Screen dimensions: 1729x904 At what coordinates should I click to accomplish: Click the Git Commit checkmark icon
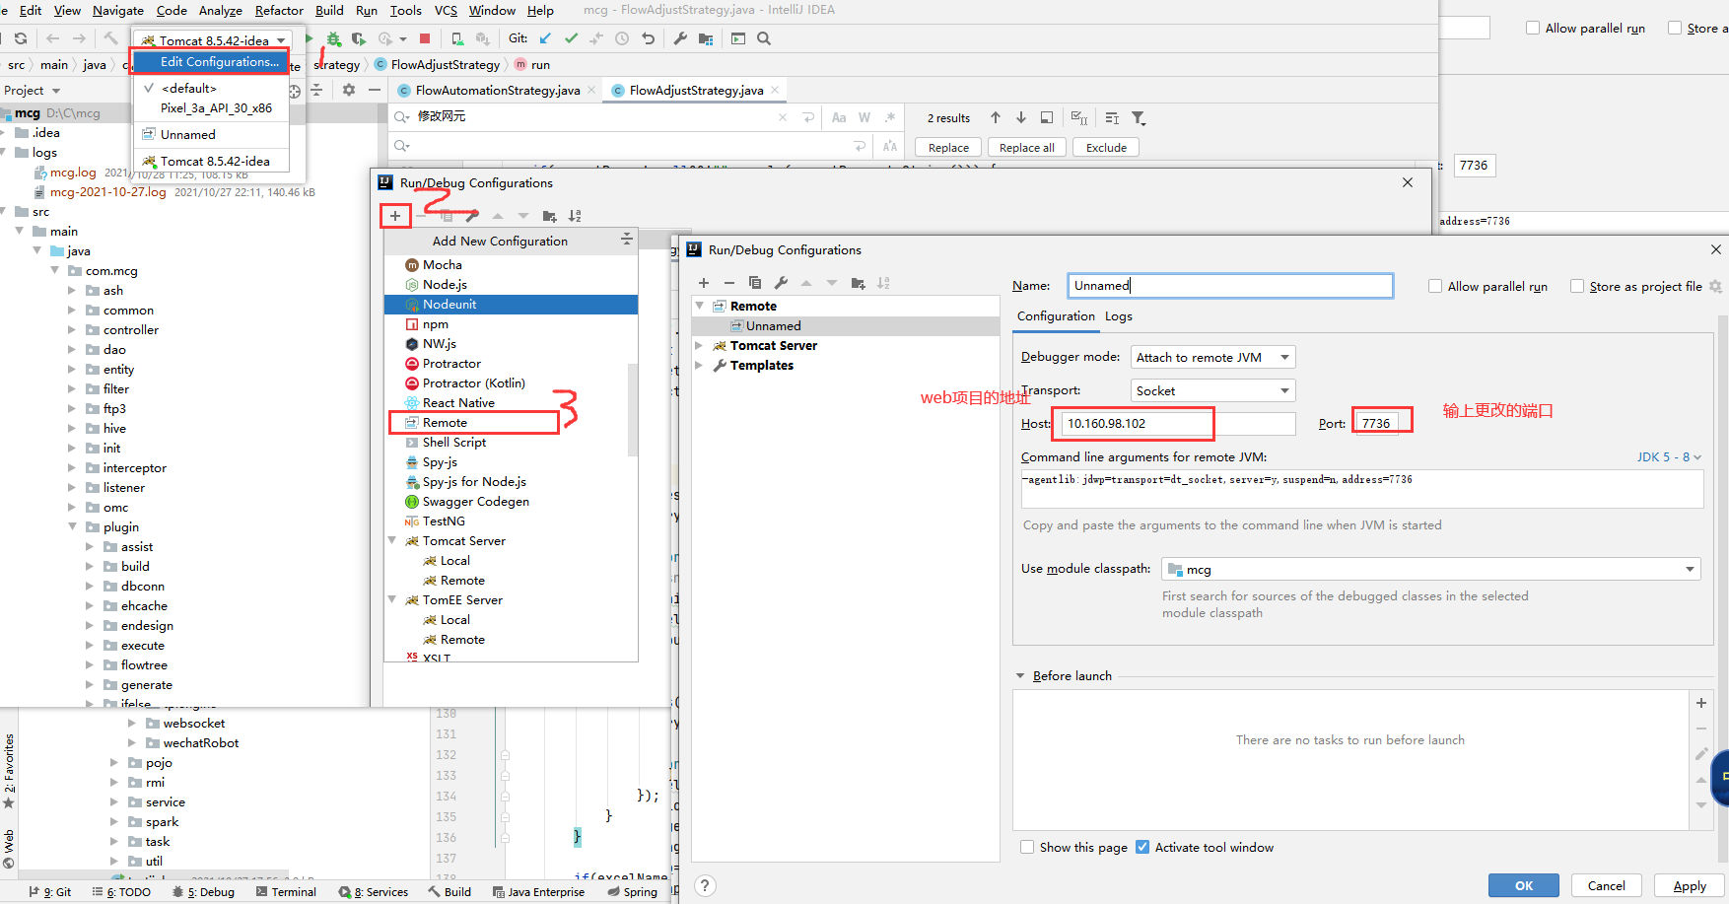click(x=571, y=38)
